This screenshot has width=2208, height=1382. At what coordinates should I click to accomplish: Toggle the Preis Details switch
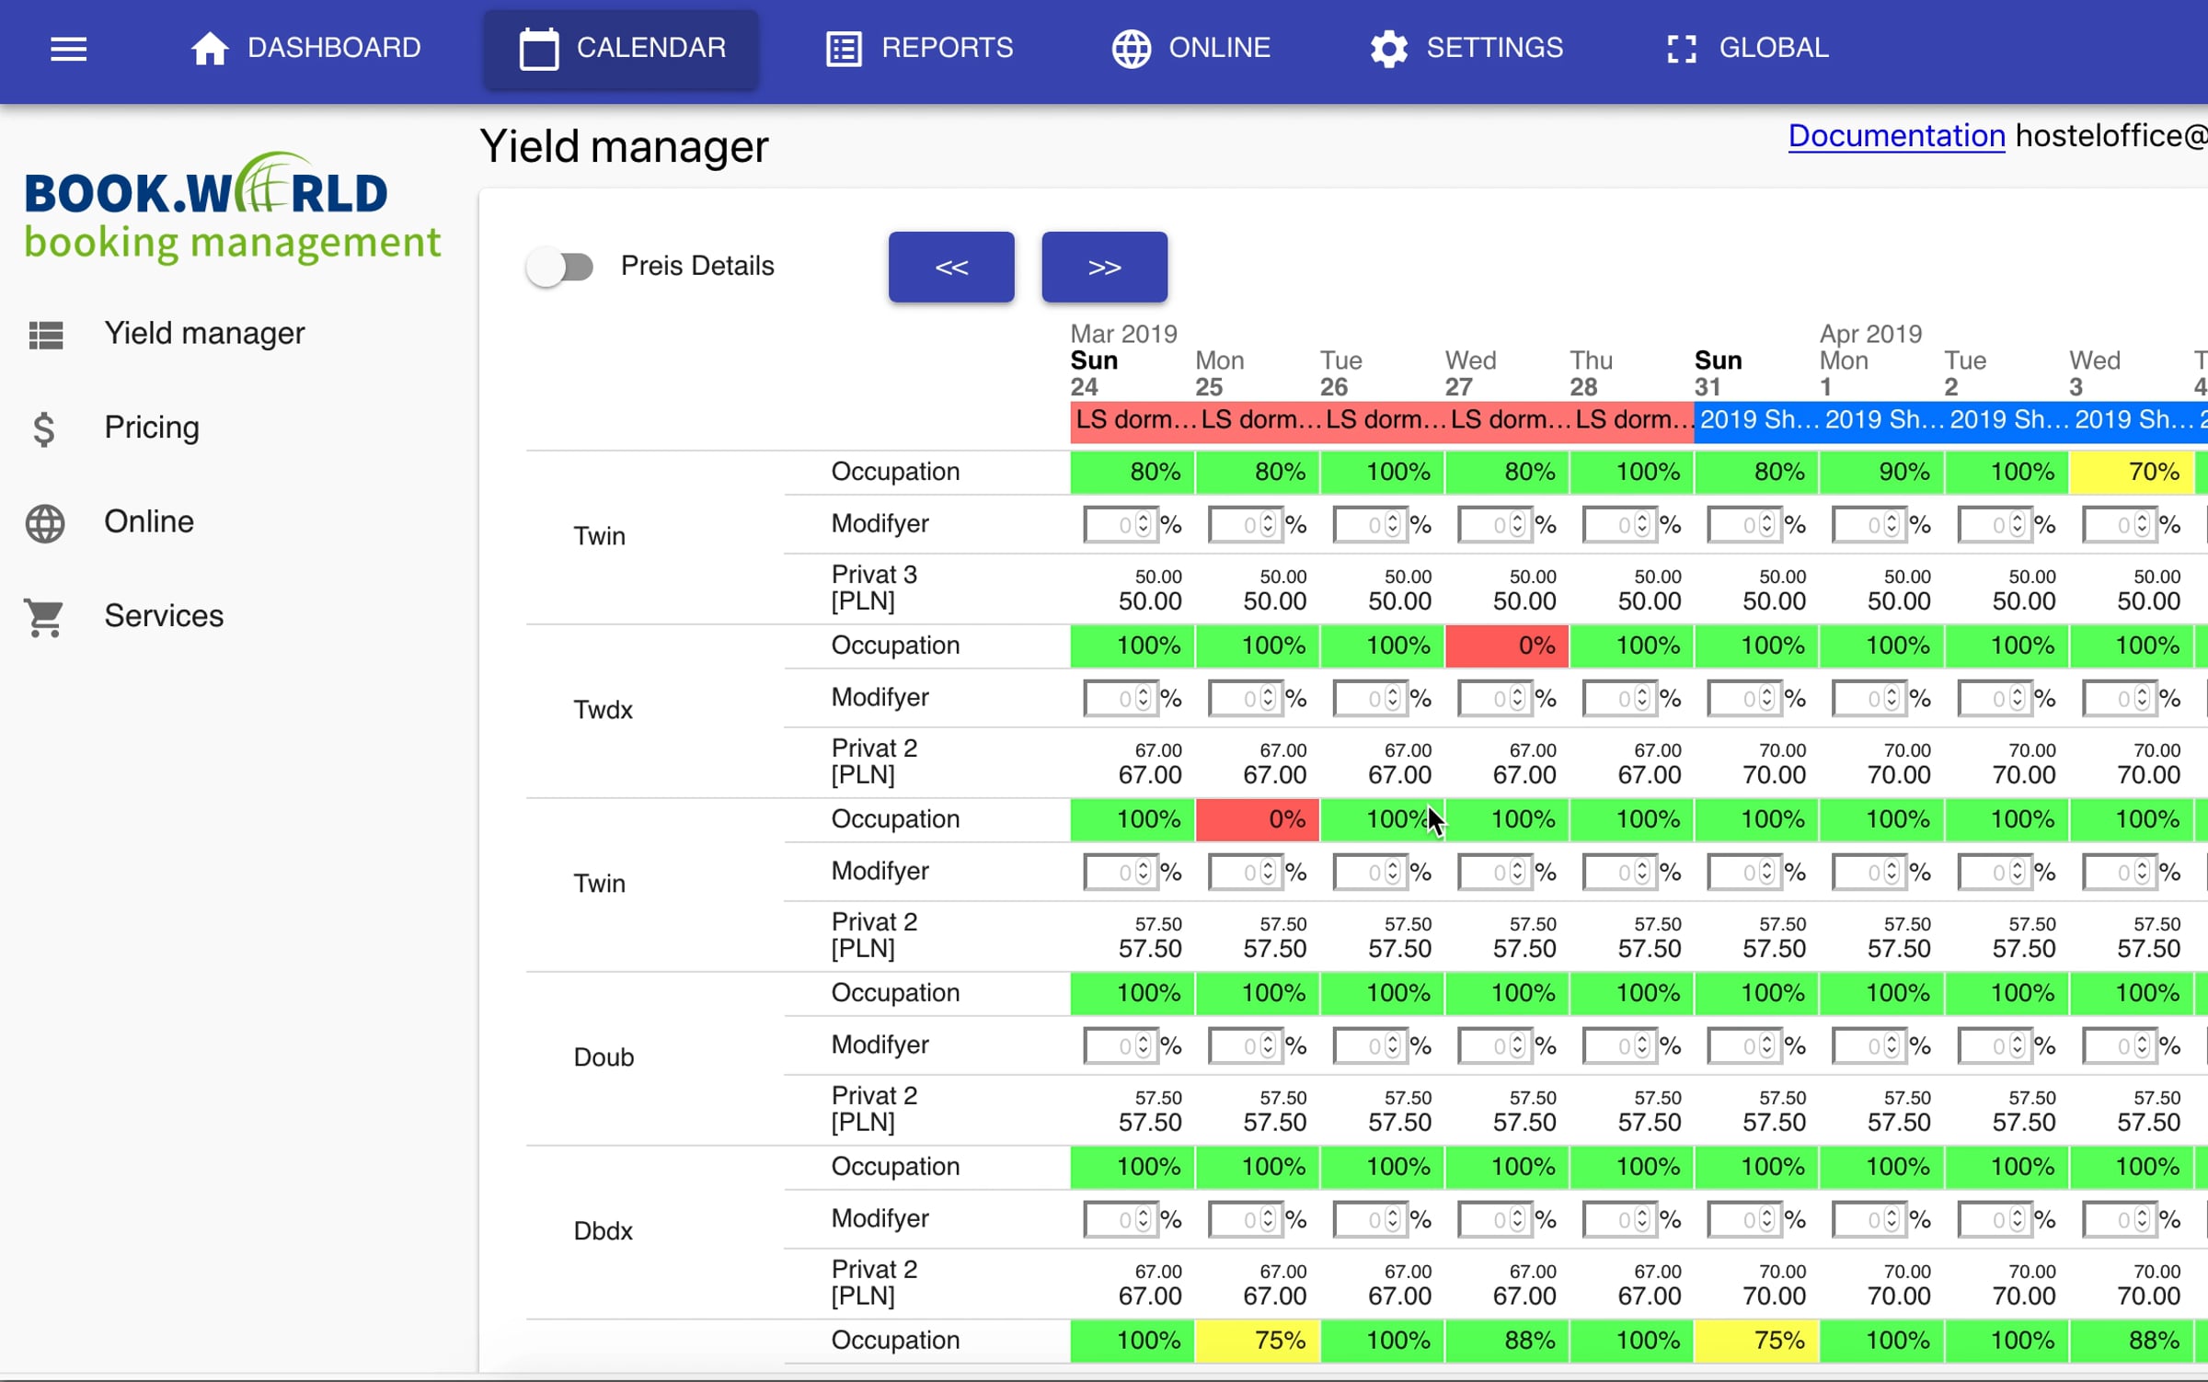(x=561, y=268)
